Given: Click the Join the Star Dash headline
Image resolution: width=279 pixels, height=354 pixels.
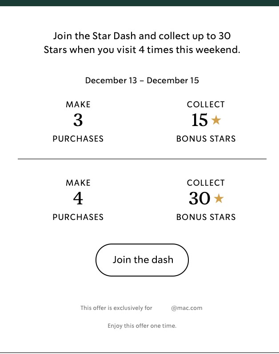Looking at the screenshot, I should click(142, 43).
